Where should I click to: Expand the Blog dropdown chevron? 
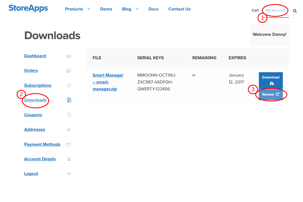tap(137, 9)
